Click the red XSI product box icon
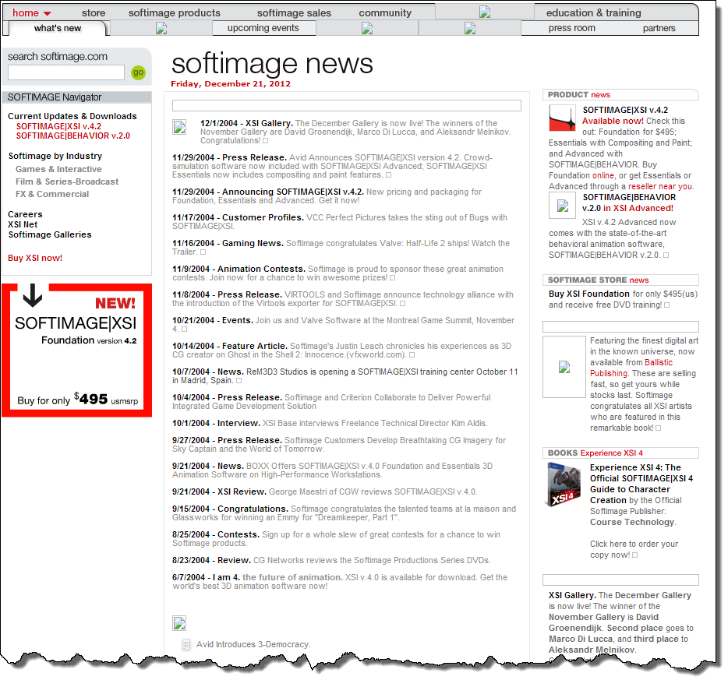The image size is (728, 687). click(562, 118)
